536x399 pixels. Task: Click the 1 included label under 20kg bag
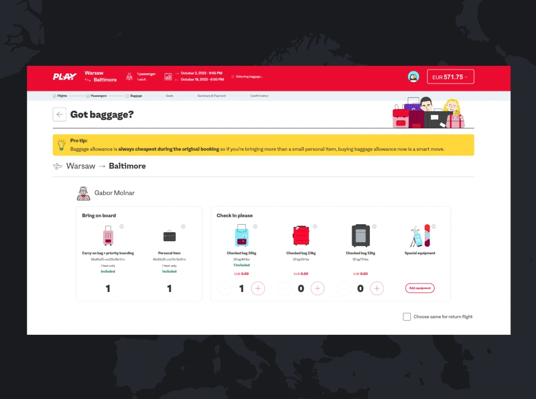242,265
